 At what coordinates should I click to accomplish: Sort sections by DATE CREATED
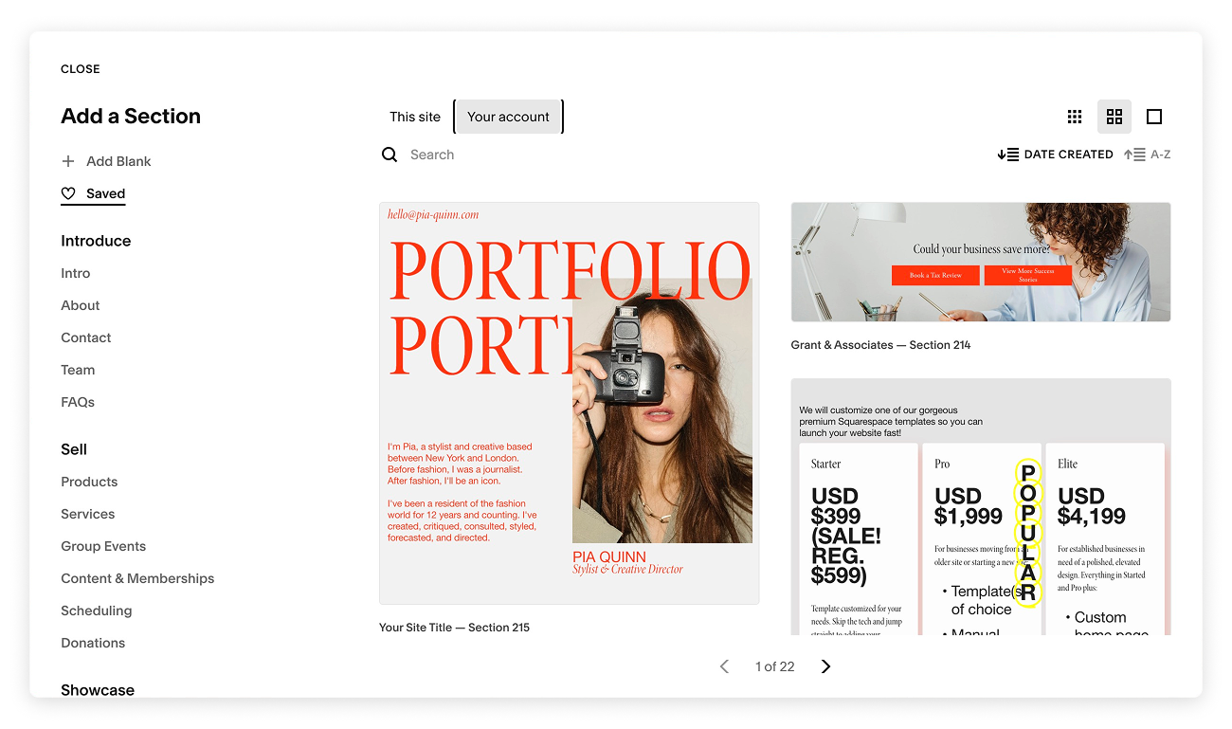tap(1055, 154)
